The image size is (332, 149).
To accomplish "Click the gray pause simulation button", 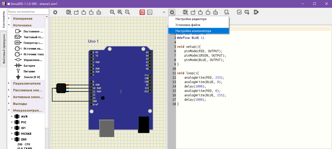I will [150, 12].
